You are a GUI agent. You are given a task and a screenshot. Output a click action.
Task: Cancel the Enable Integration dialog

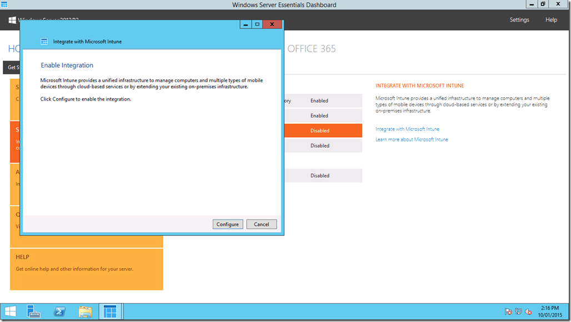pyautogui.click(x=261, y=224)
